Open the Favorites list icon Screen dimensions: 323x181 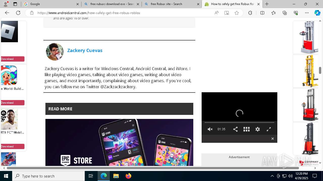(x=274, y=13)
